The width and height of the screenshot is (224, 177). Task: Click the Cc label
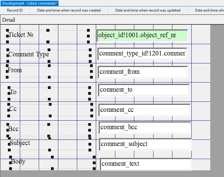point(13,108)
